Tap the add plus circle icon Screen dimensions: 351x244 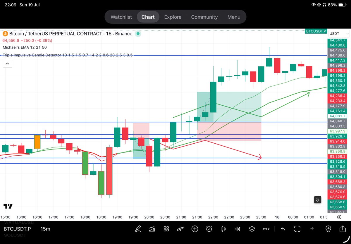195,229
